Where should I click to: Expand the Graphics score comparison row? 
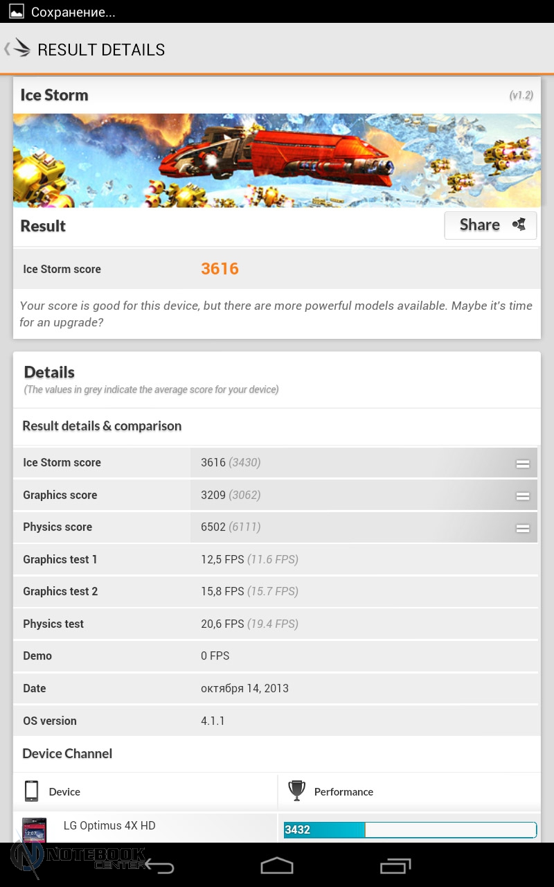(522, 495)
